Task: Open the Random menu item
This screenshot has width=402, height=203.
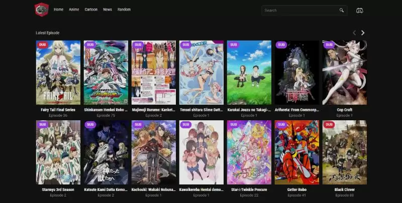Action: (124, 10)
